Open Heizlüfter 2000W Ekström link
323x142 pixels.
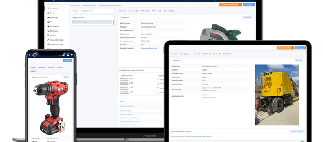129,121
